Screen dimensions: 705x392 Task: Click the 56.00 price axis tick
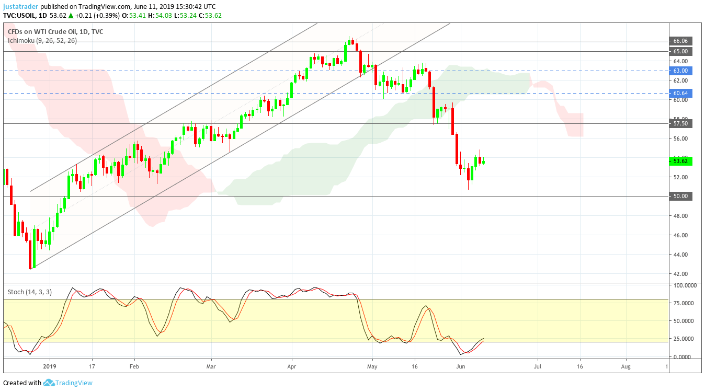click(x=680, y=139)
